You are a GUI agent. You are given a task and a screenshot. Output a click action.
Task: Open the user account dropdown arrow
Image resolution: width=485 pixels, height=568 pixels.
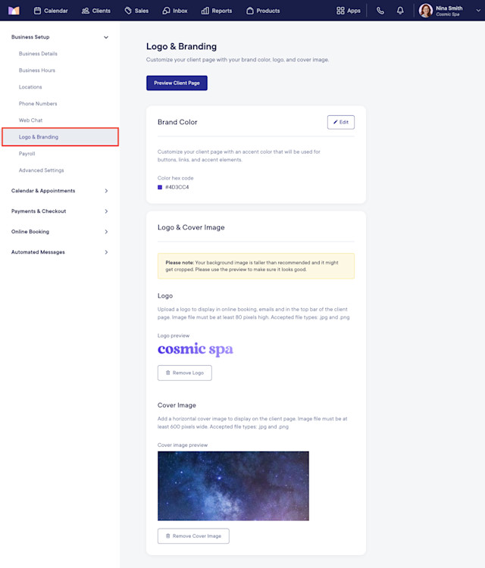tap(478, 11)
